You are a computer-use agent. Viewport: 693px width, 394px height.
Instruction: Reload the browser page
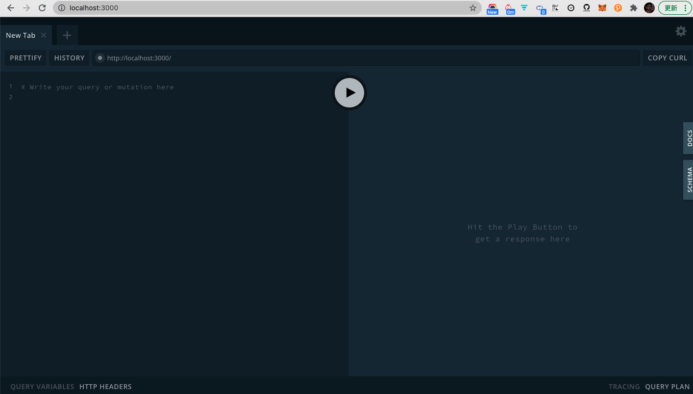click(x=42, y=8)
